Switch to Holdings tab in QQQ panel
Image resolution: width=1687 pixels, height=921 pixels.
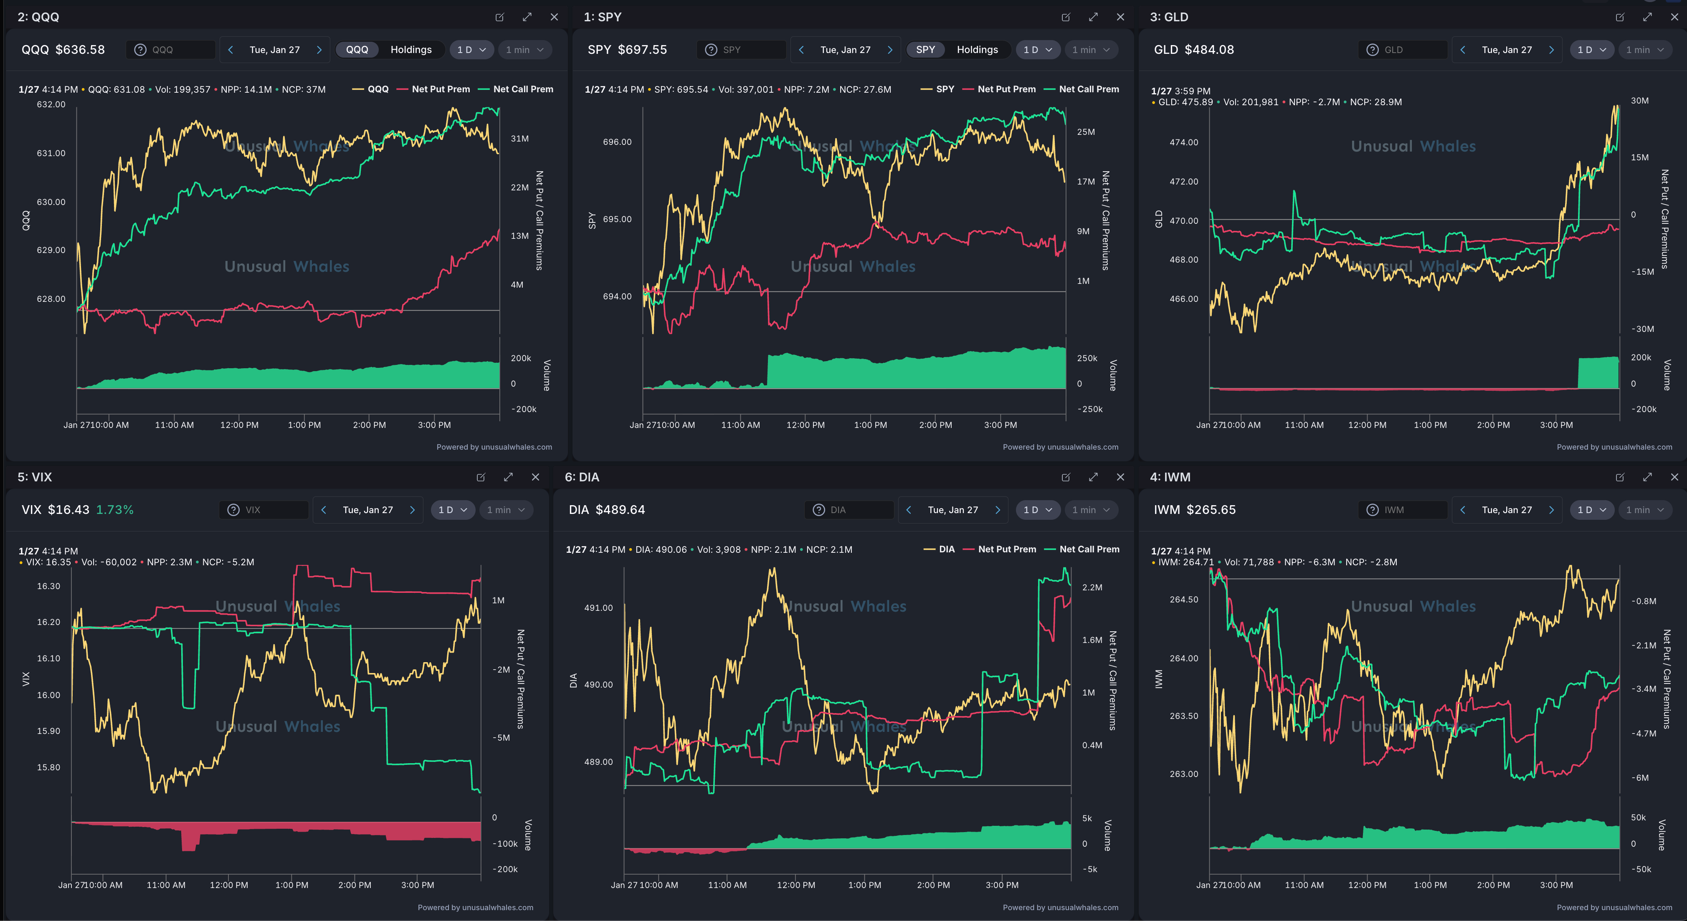coord(410,50)
